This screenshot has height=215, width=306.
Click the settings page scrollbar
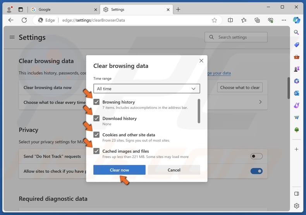289,88
